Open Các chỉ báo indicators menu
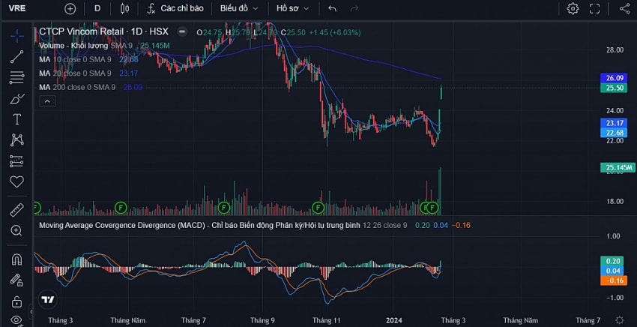This screenshot has width=637, height=327. click(x=175, y=8)
